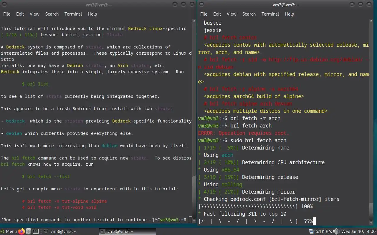The image size is (377, 235).
Task: Open the window menu button of the brl fetch terminal
Action: (202, 4)
